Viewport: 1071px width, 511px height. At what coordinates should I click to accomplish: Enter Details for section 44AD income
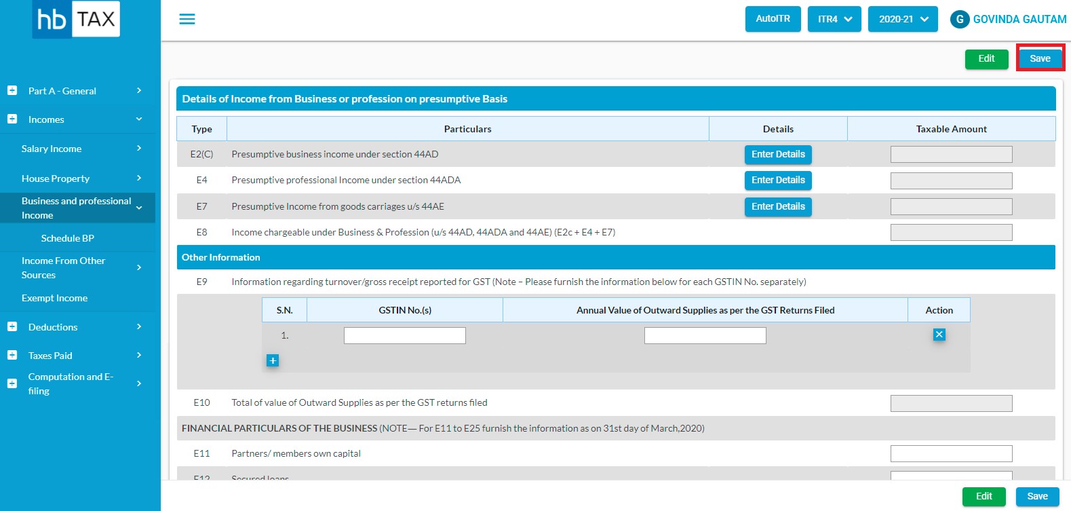pyautogui.click(x=778, y=155)
